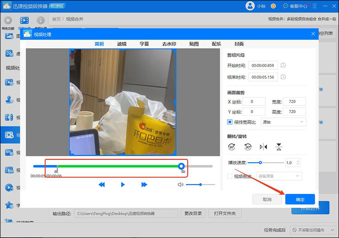Click the 首页 breadcrumb link
The height and width of the screenshot is (238, 339).
pos(56,19)
